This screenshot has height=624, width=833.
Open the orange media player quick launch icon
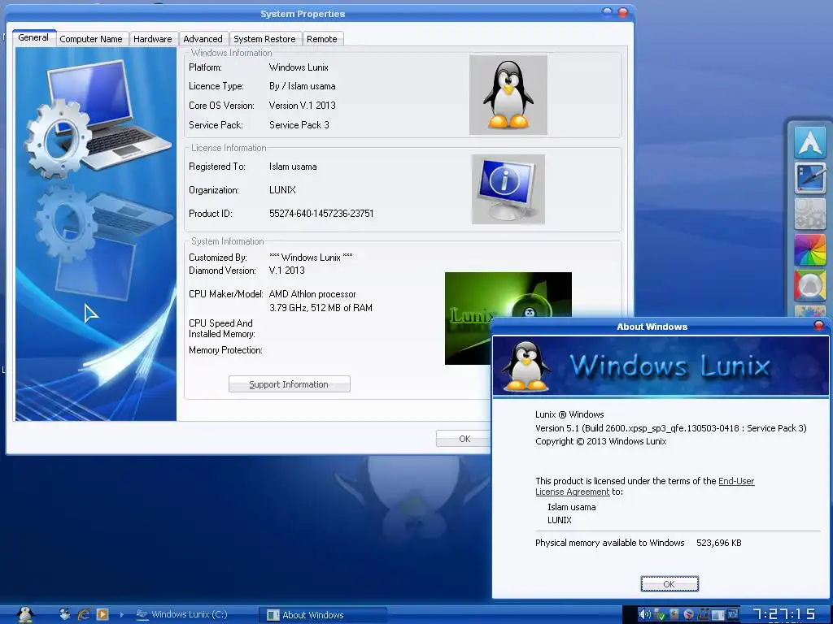click(x=102, y=614)
